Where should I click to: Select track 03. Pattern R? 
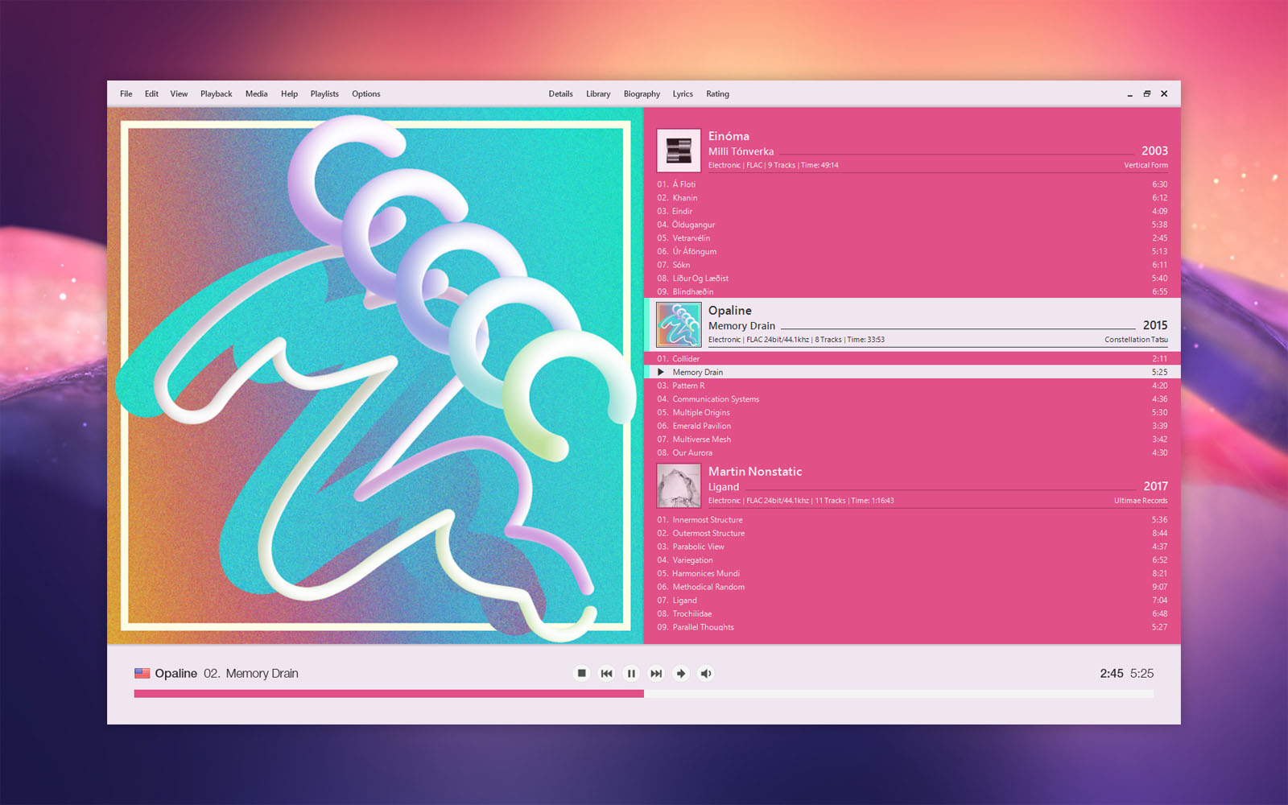point(912,386)
